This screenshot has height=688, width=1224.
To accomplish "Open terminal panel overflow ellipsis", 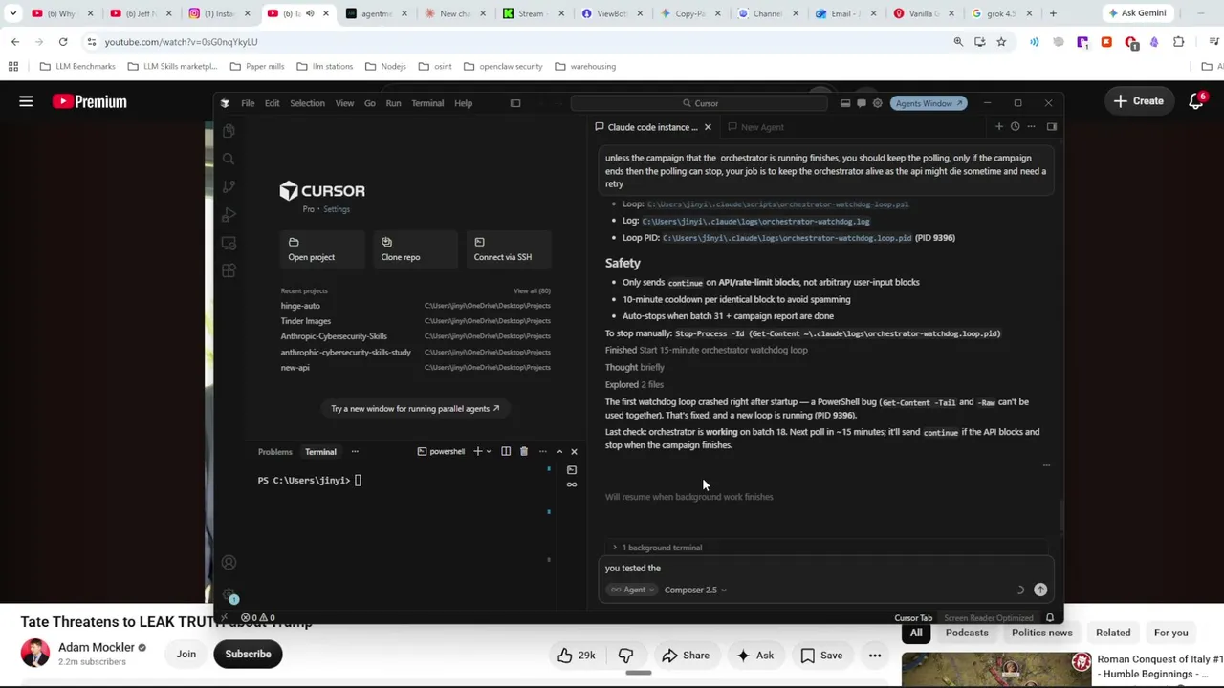I will 355,452.
